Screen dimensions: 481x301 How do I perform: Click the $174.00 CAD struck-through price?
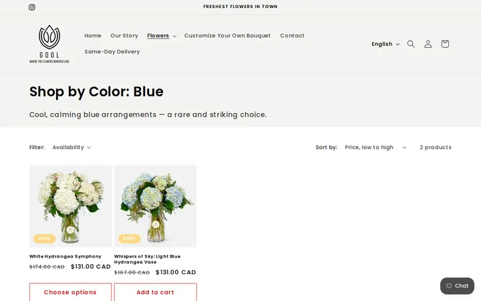click(47, 267)
